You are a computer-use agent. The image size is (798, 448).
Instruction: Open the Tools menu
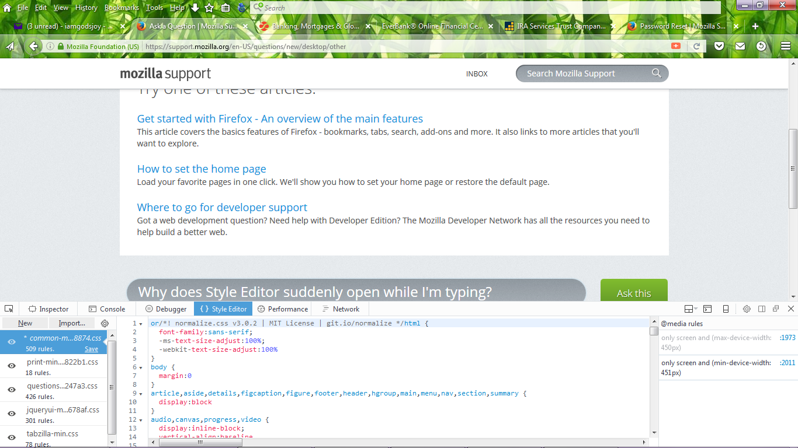[154, 8]
